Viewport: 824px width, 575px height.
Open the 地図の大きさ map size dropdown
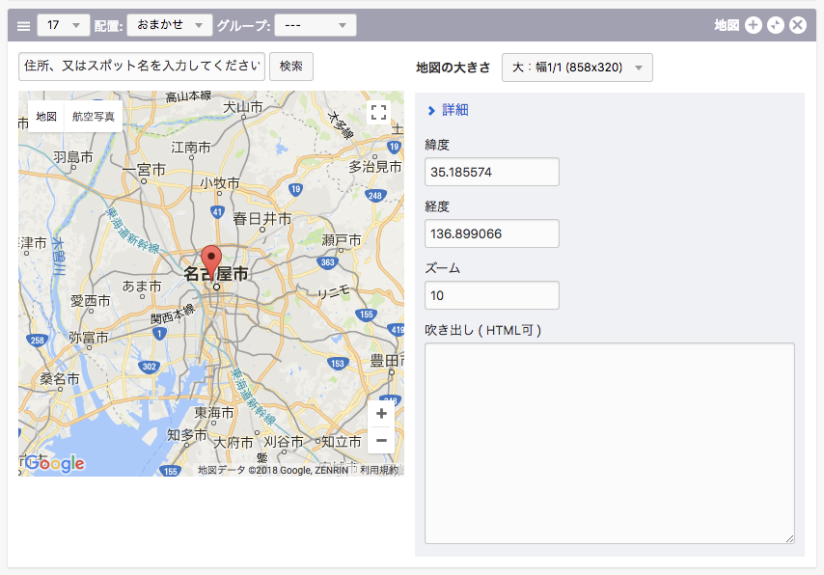click(577, 68)
